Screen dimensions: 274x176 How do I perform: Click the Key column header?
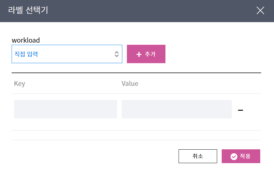pos(20,83)
